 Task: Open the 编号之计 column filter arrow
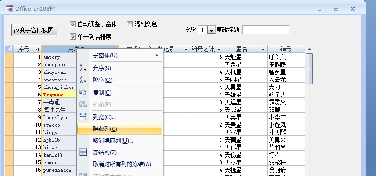(219, 49)
